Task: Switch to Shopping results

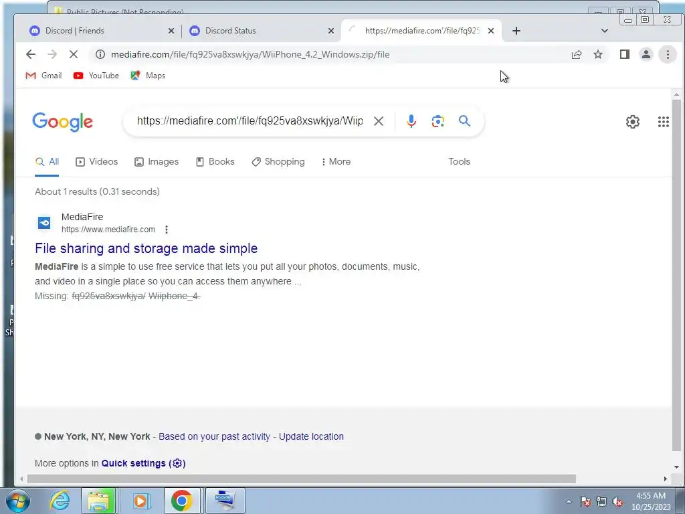Action: (x=278, y=162)
